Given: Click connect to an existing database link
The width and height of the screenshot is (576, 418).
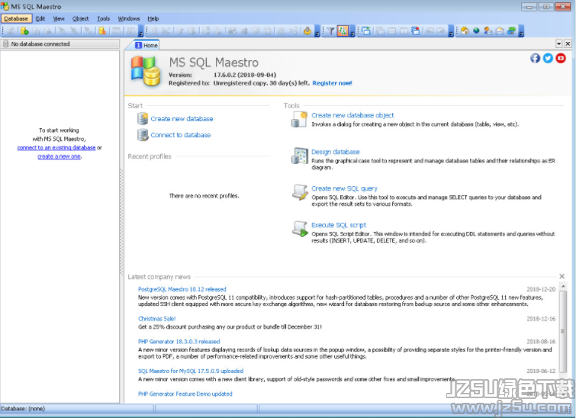Looking at the screenshot, I should (x=56, y=147).
